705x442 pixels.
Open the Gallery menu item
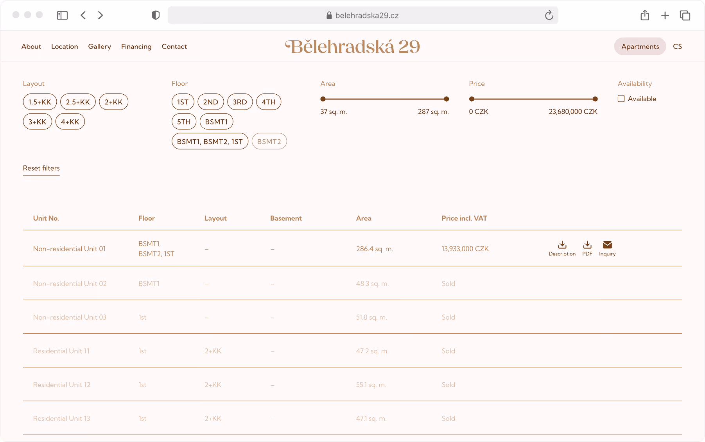click(99, 46)
